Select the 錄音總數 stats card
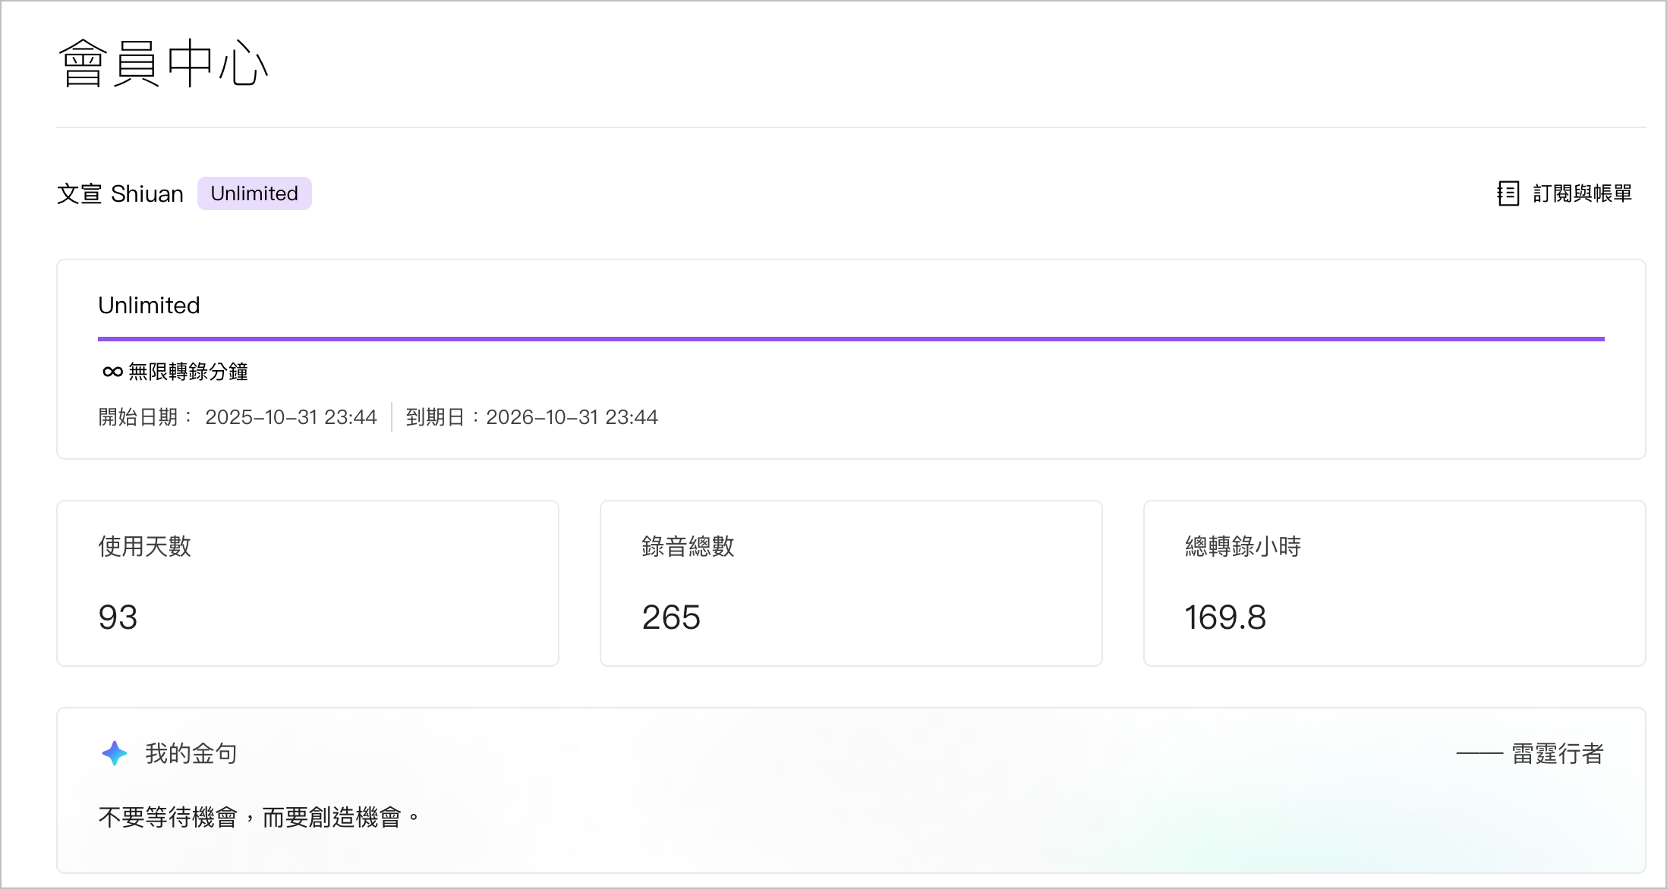This screenshot has width=1667, height=889. tap(851, 583)
